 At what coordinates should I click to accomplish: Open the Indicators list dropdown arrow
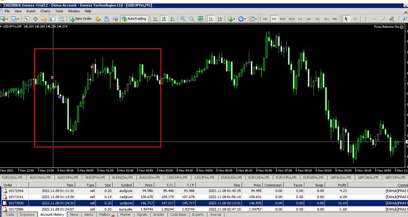tap(234, 19)
